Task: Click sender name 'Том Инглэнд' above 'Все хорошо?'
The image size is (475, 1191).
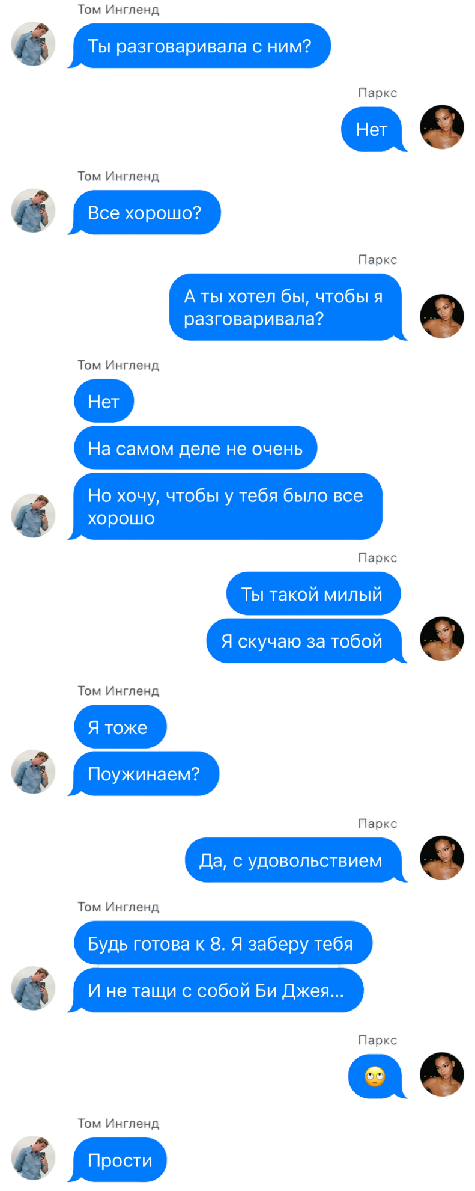Action: click(118, 176)
